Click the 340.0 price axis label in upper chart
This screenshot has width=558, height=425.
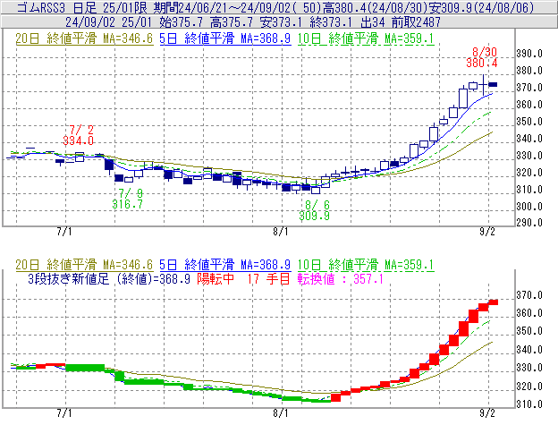tap(529, 139)
